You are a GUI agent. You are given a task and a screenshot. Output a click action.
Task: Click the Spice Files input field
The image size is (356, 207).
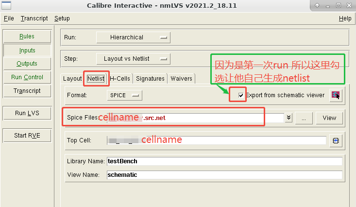(195, 118)
